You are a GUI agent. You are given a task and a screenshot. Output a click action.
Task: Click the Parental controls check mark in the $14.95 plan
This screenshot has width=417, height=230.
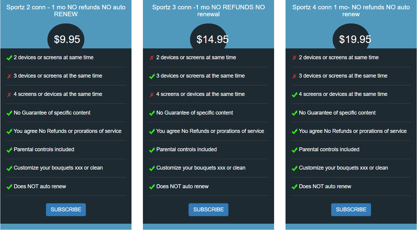(152, 150)
